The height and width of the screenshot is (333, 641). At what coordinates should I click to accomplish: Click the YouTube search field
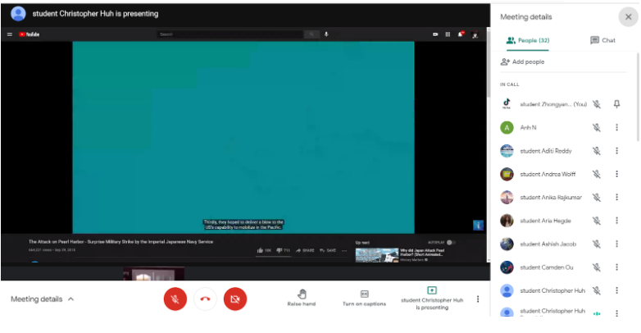click(x=230, y=34)
